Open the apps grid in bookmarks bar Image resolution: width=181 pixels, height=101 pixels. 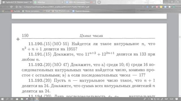pyautogui.click(x=3, y=11)
